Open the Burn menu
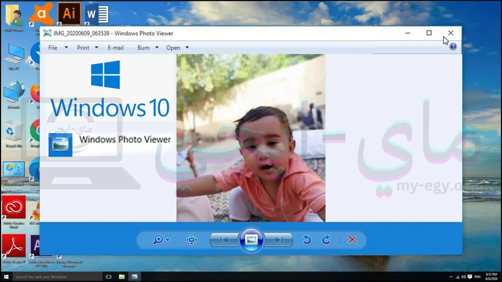The width and height of the screenshot is (502, 282). 143,48
